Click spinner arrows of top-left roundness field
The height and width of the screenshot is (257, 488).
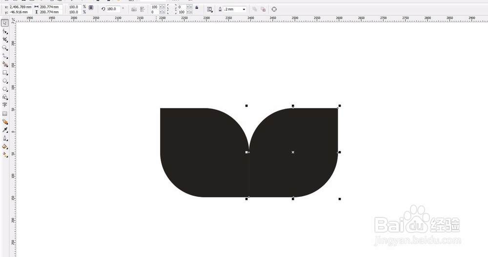(162, 7)
